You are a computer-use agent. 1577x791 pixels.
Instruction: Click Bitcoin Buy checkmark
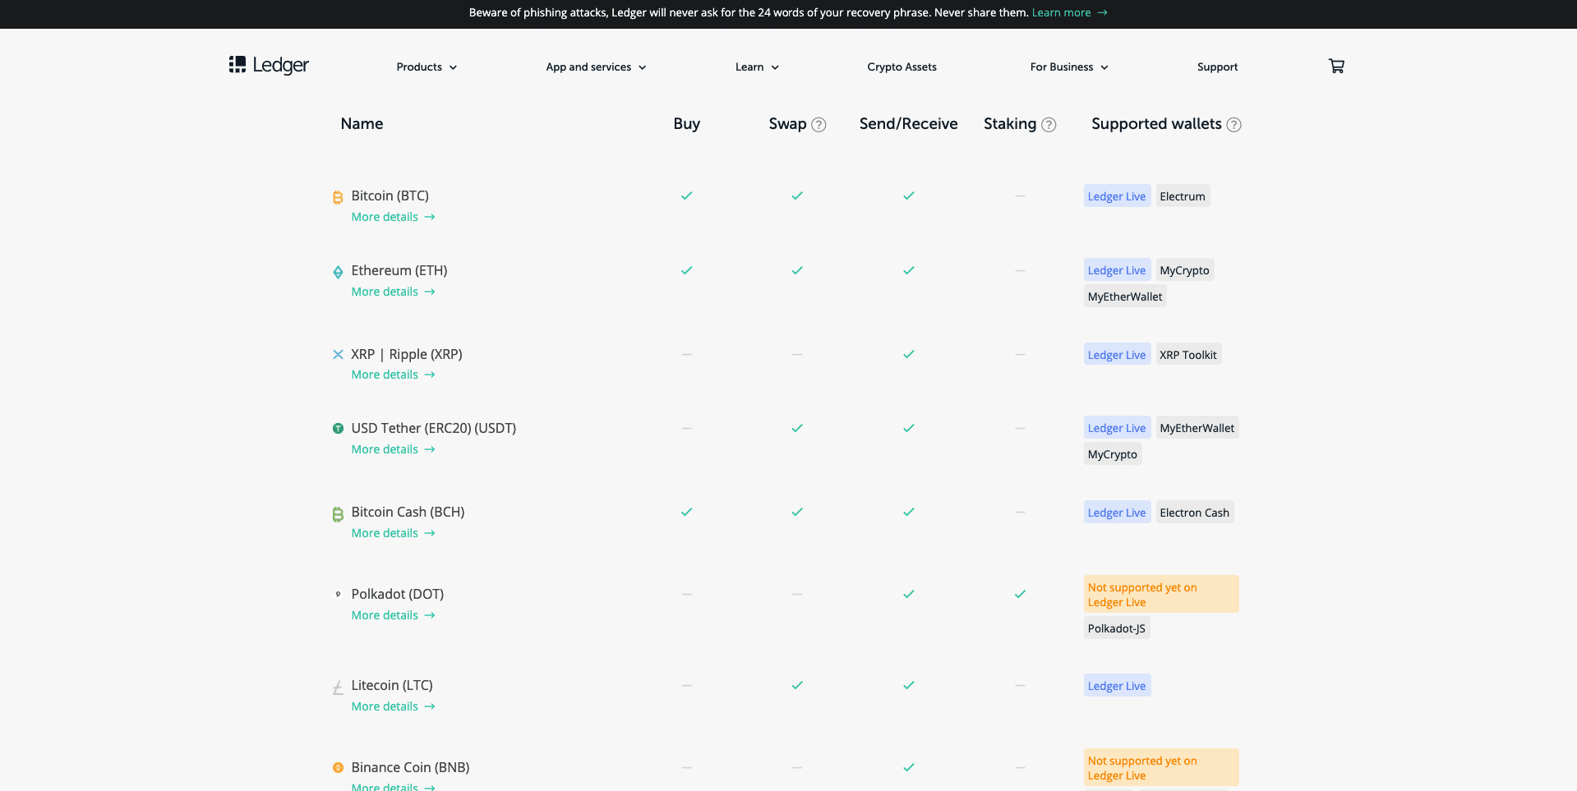tap(687, 195)
